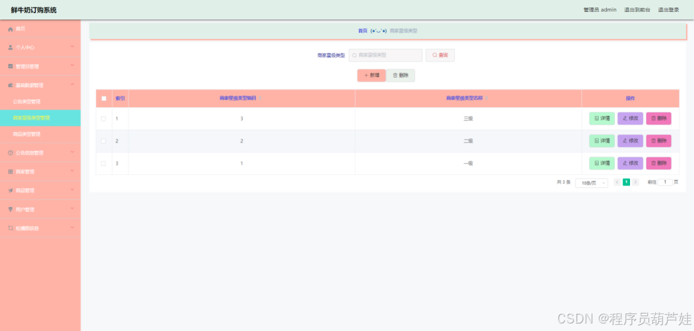
Task: Click the 查询 search button
Action: coord(440,55)
